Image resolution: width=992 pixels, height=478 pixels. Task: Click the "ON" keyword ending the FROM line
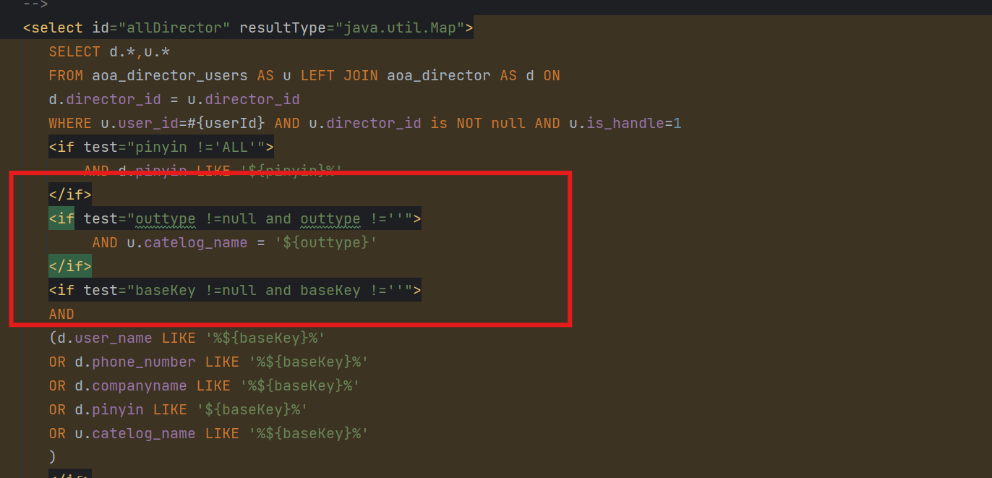(552, 76)
